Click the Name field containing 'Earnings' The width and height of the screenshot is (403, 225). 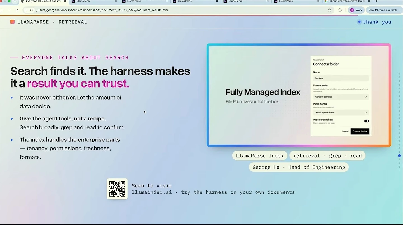[341, 78]
